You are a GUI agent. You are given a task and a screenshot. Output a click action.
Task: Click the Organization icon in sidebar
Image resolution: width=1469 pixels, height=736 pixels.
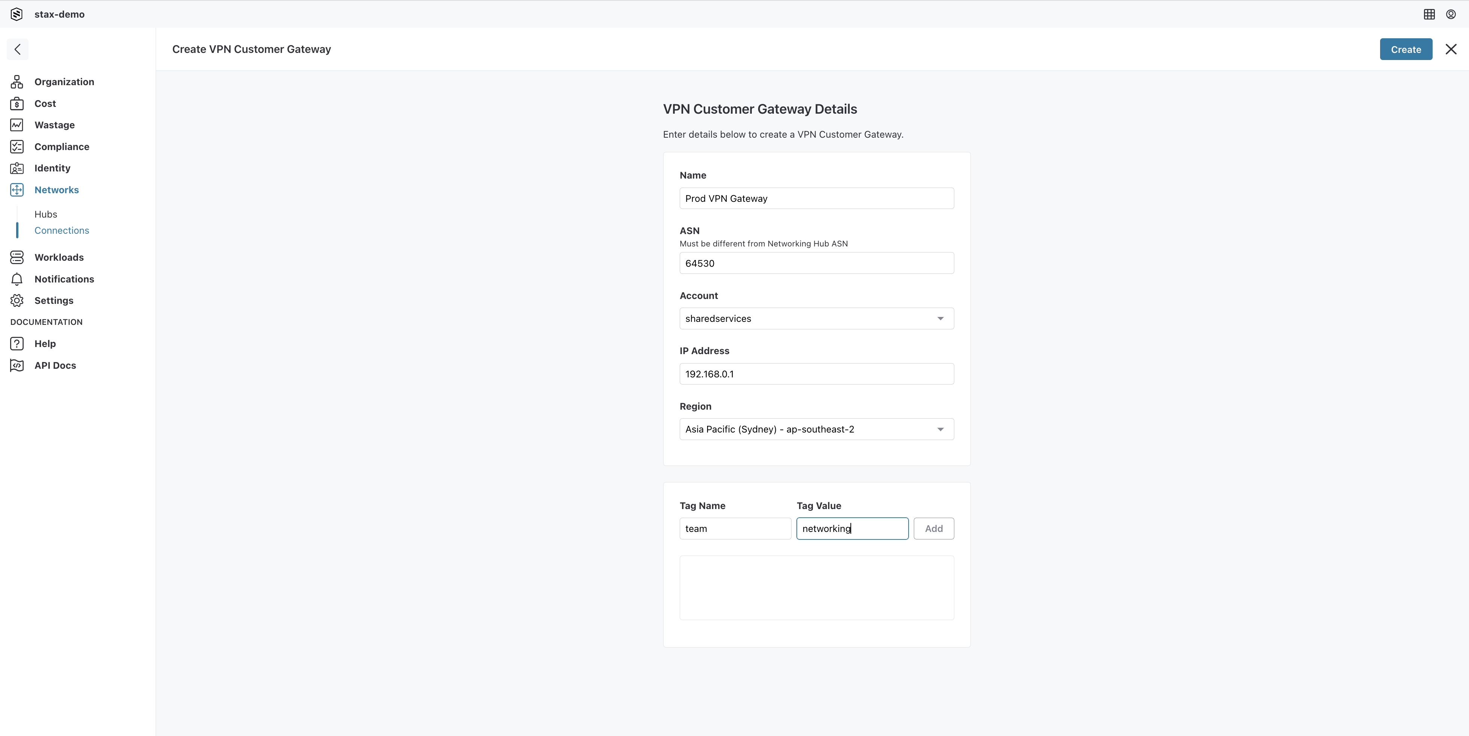click(17, 82)
